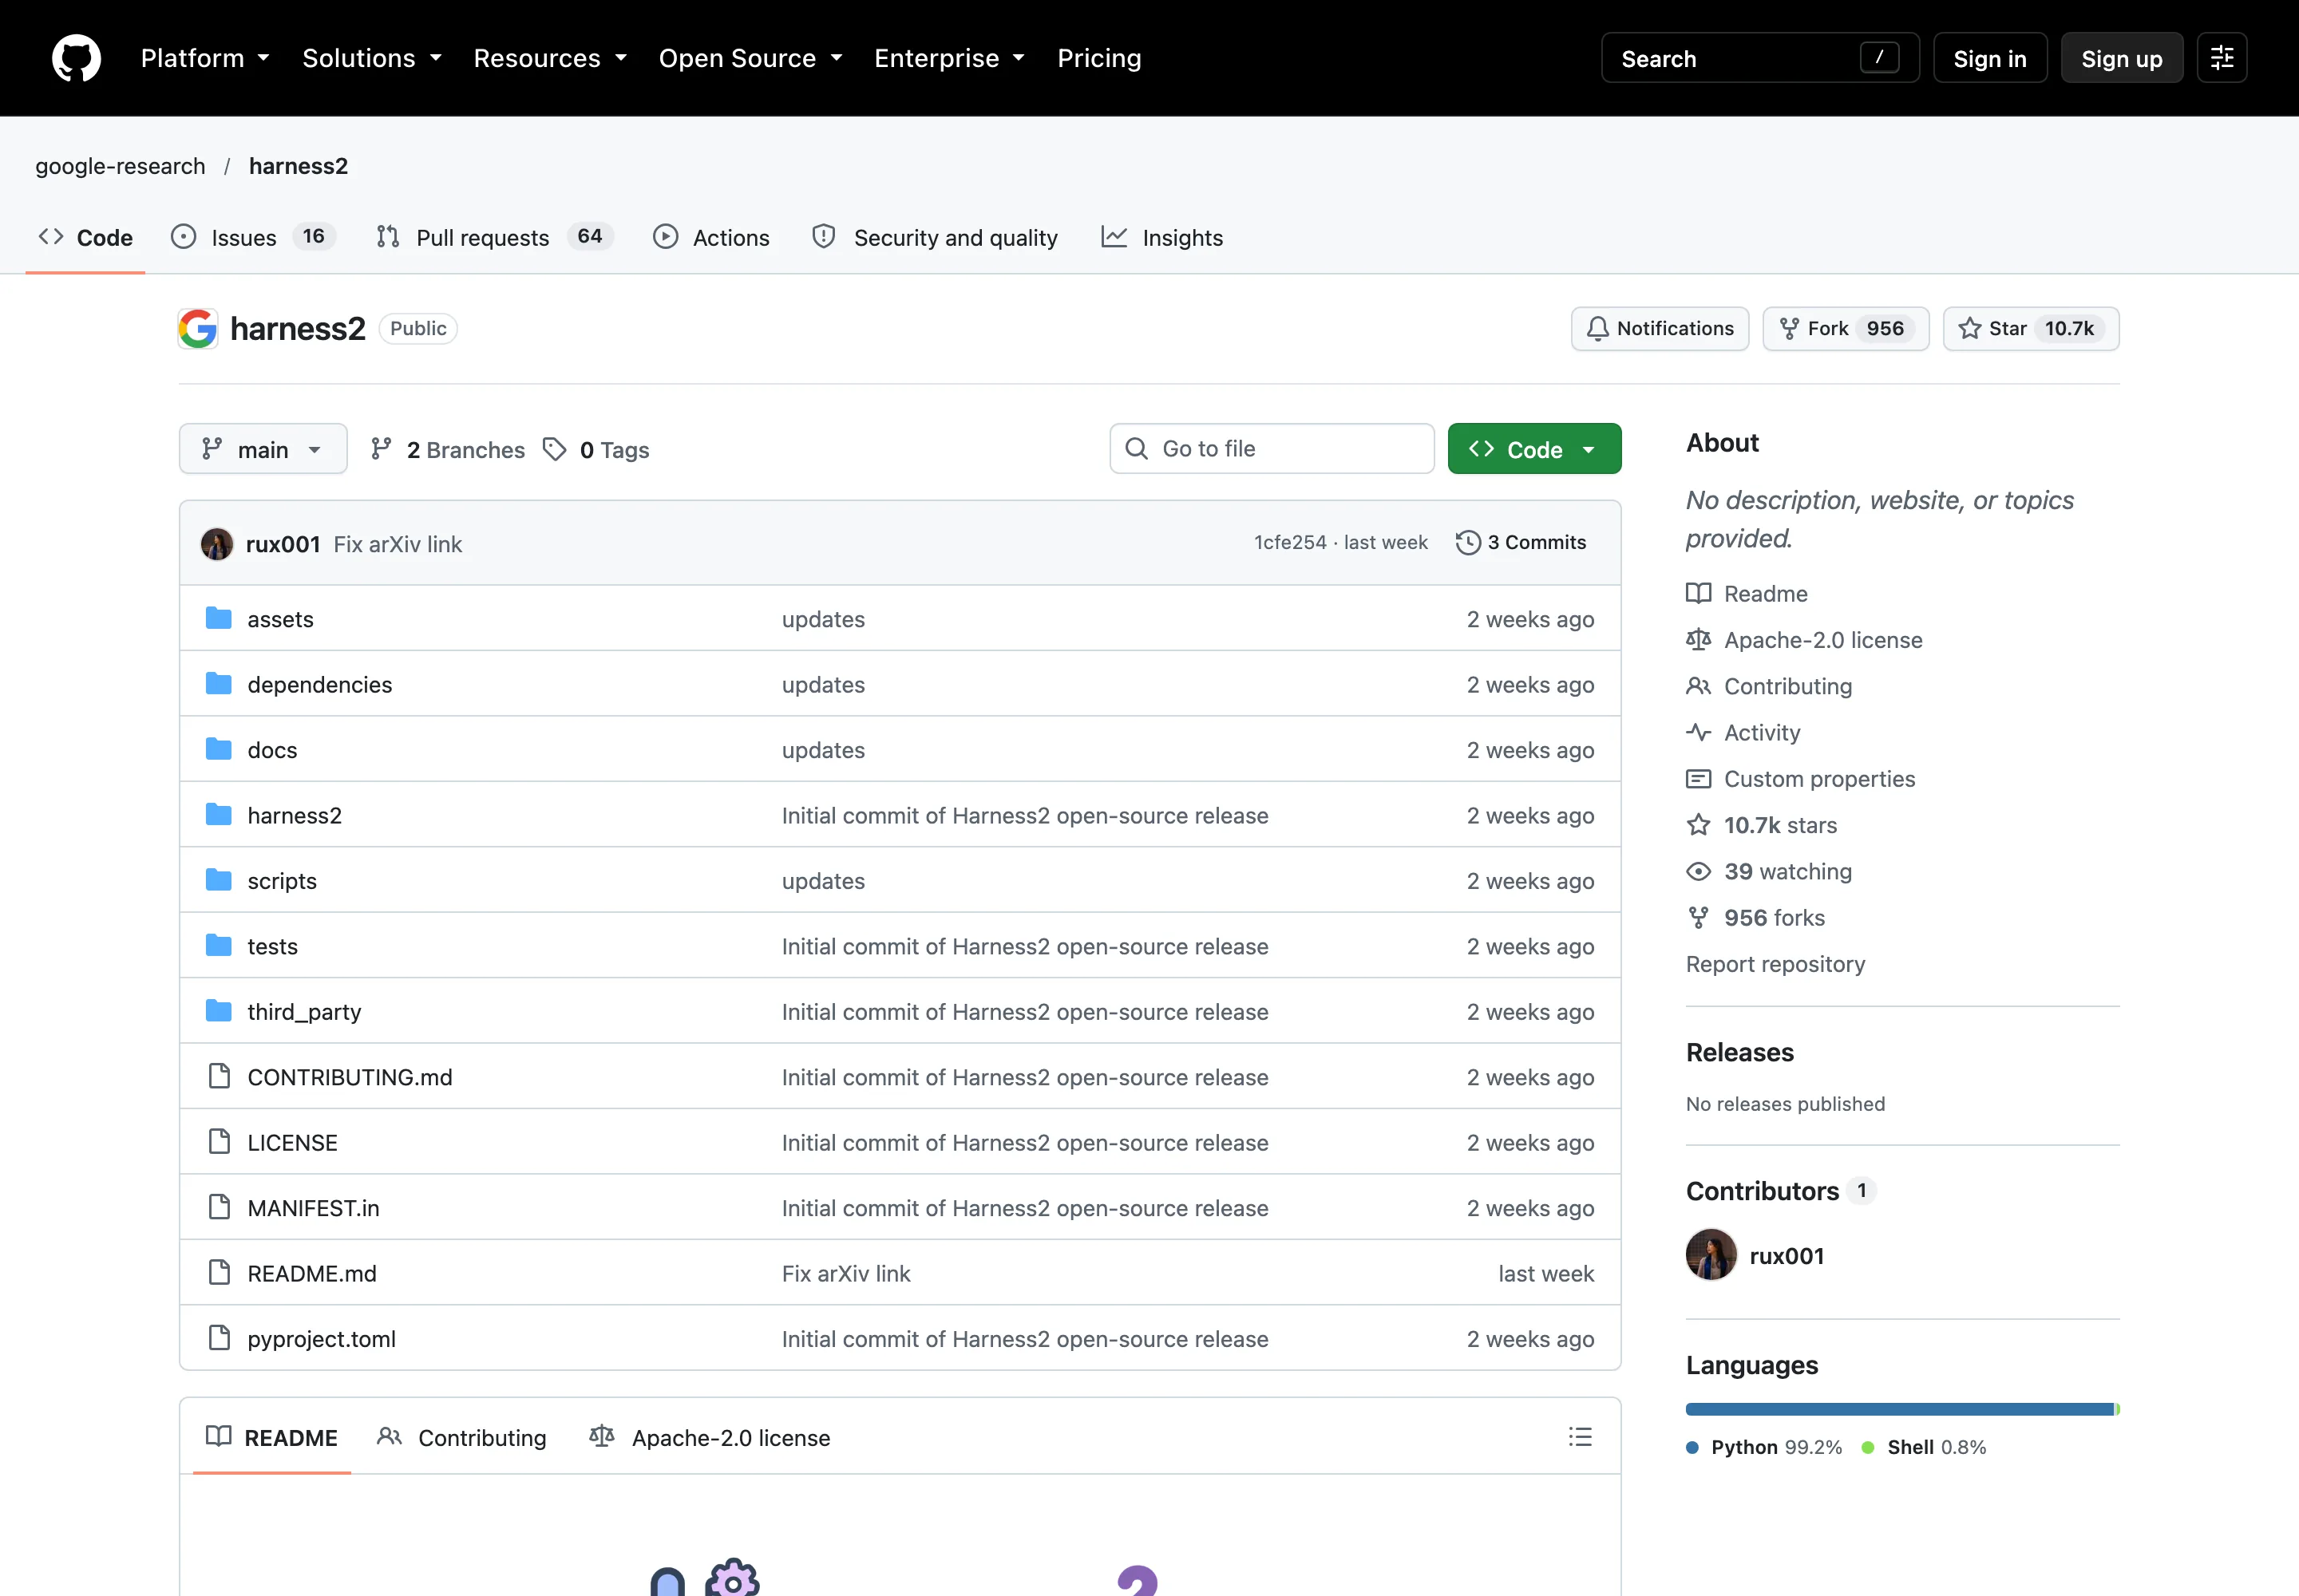Focus the Go to file field

click(x=1272, y=449)
